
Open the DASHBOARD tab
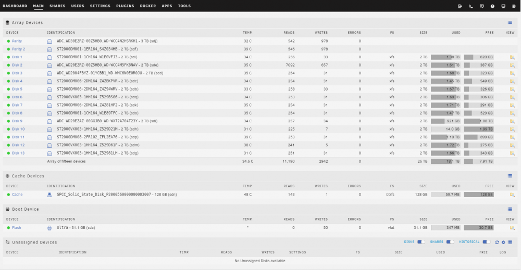15,6
